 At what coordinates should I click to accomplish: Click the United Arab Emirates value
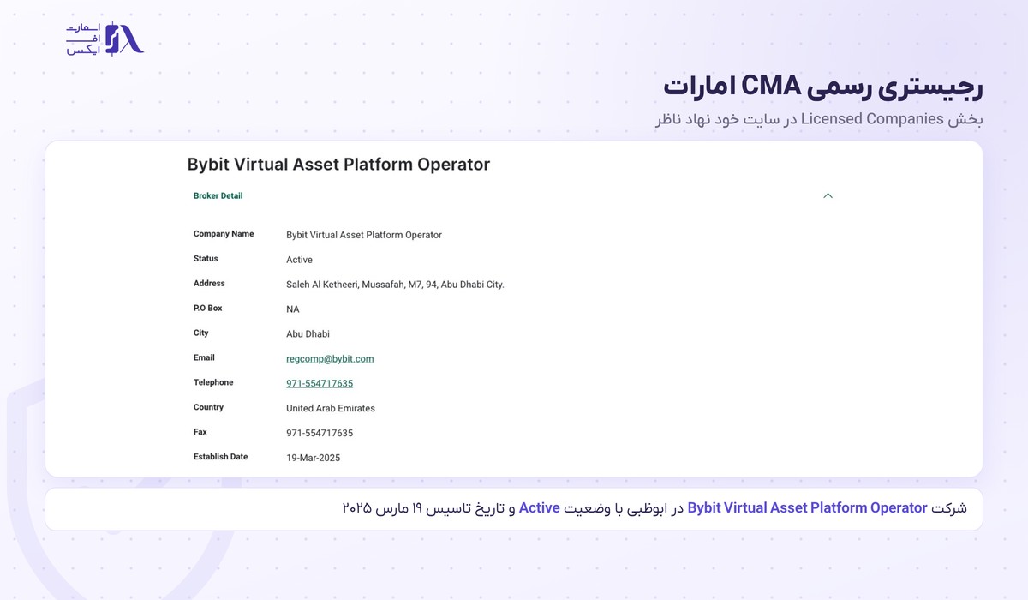pos(331,409)
